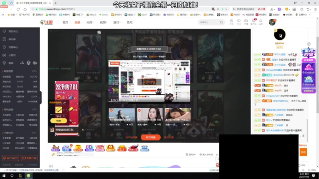
Task: Click the chat panel scrollbar
Action: pyautogui.click(x=307, y=130)
